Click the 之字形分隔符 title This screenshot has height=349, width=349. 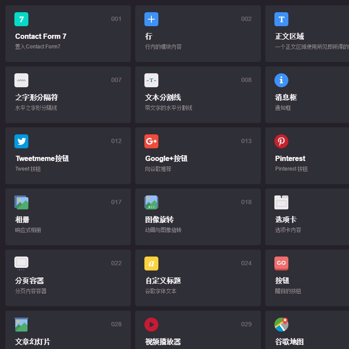pos(37,97)
